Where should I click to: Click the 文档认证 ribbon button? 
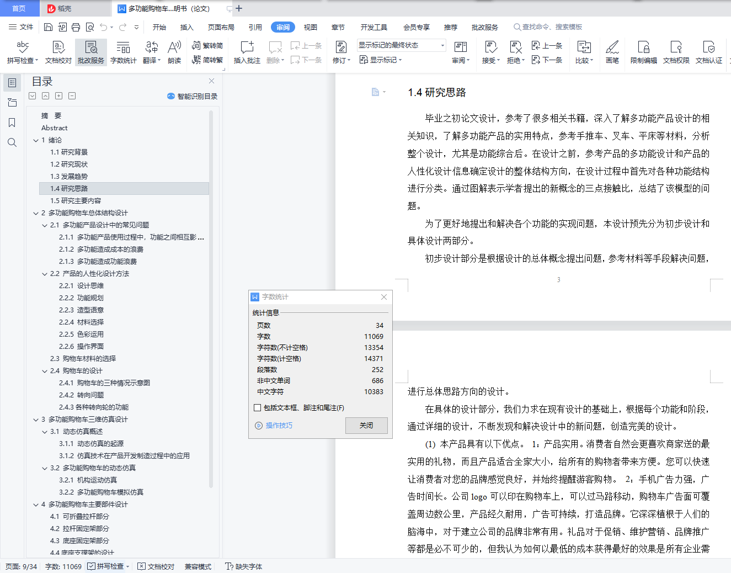[709, 52]
